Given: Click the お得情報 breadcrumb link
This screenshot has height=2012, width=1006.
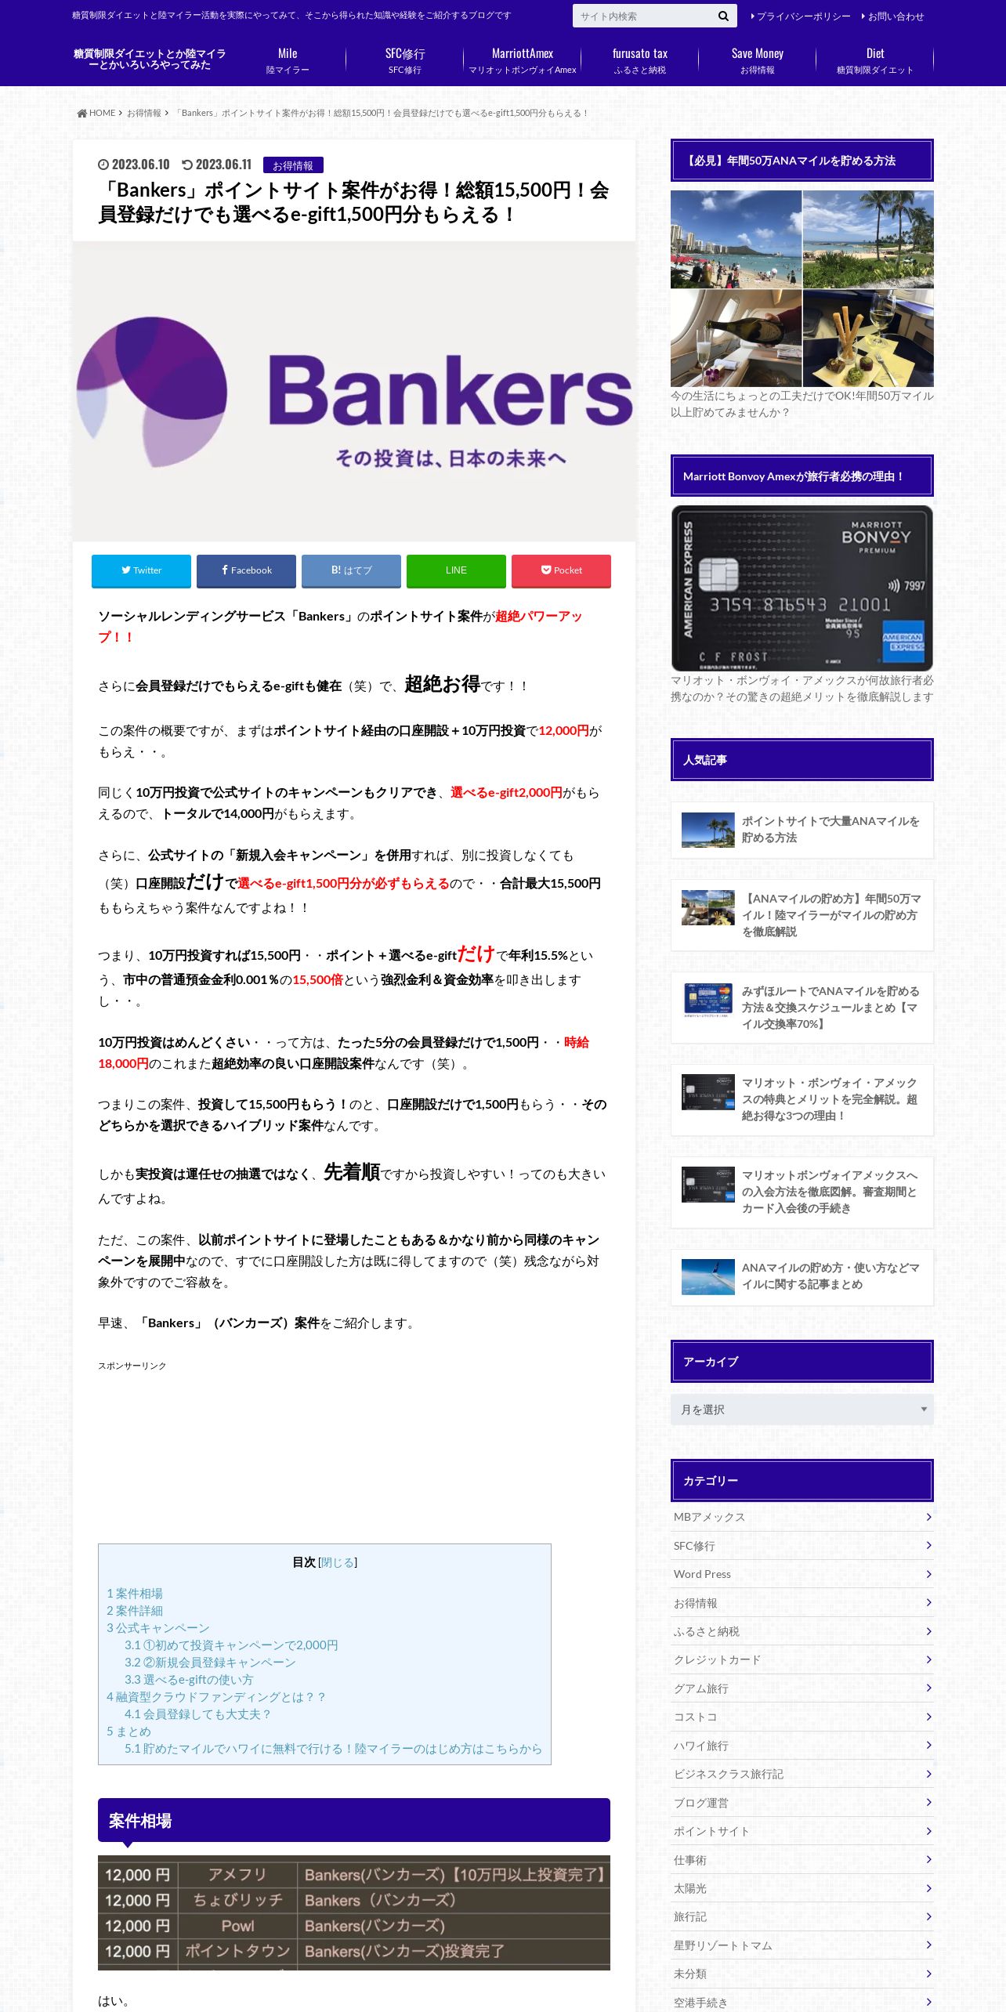Looking at the screenshot, I should point(144,113).
